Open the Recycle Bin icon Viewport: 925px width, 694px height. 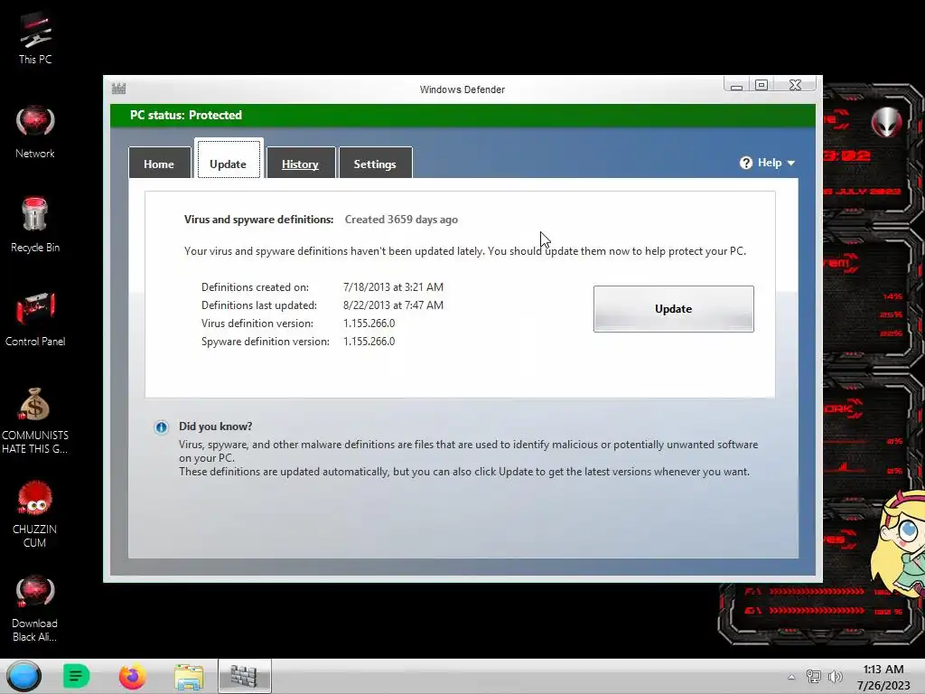[35, 225]
